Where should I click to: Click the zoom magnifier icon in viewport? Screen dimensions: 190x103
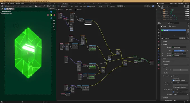(54, 20)
